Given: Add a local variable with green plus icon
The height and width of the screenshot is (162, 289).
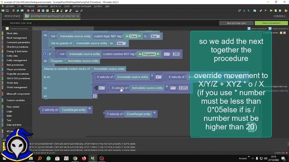Looking at the screenshot, I should tap(281, 33).
